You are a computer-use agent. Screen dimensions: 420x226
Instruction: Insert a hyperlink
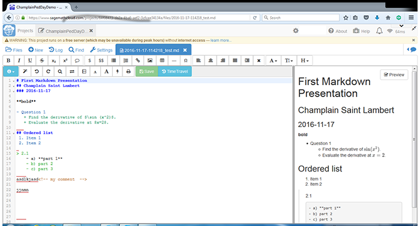coord(137,61)
